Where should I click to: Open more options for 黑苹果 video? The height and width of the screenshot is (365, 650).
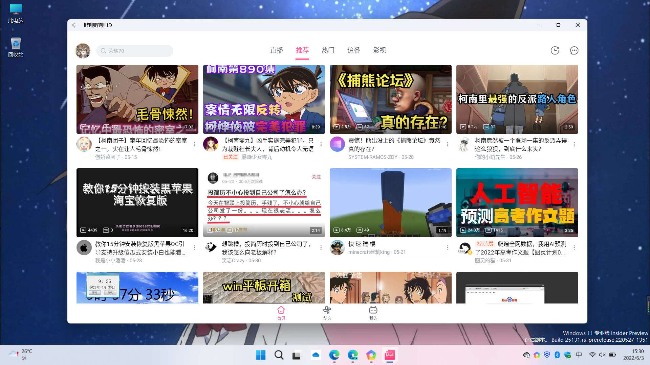[x=194, y=248]
